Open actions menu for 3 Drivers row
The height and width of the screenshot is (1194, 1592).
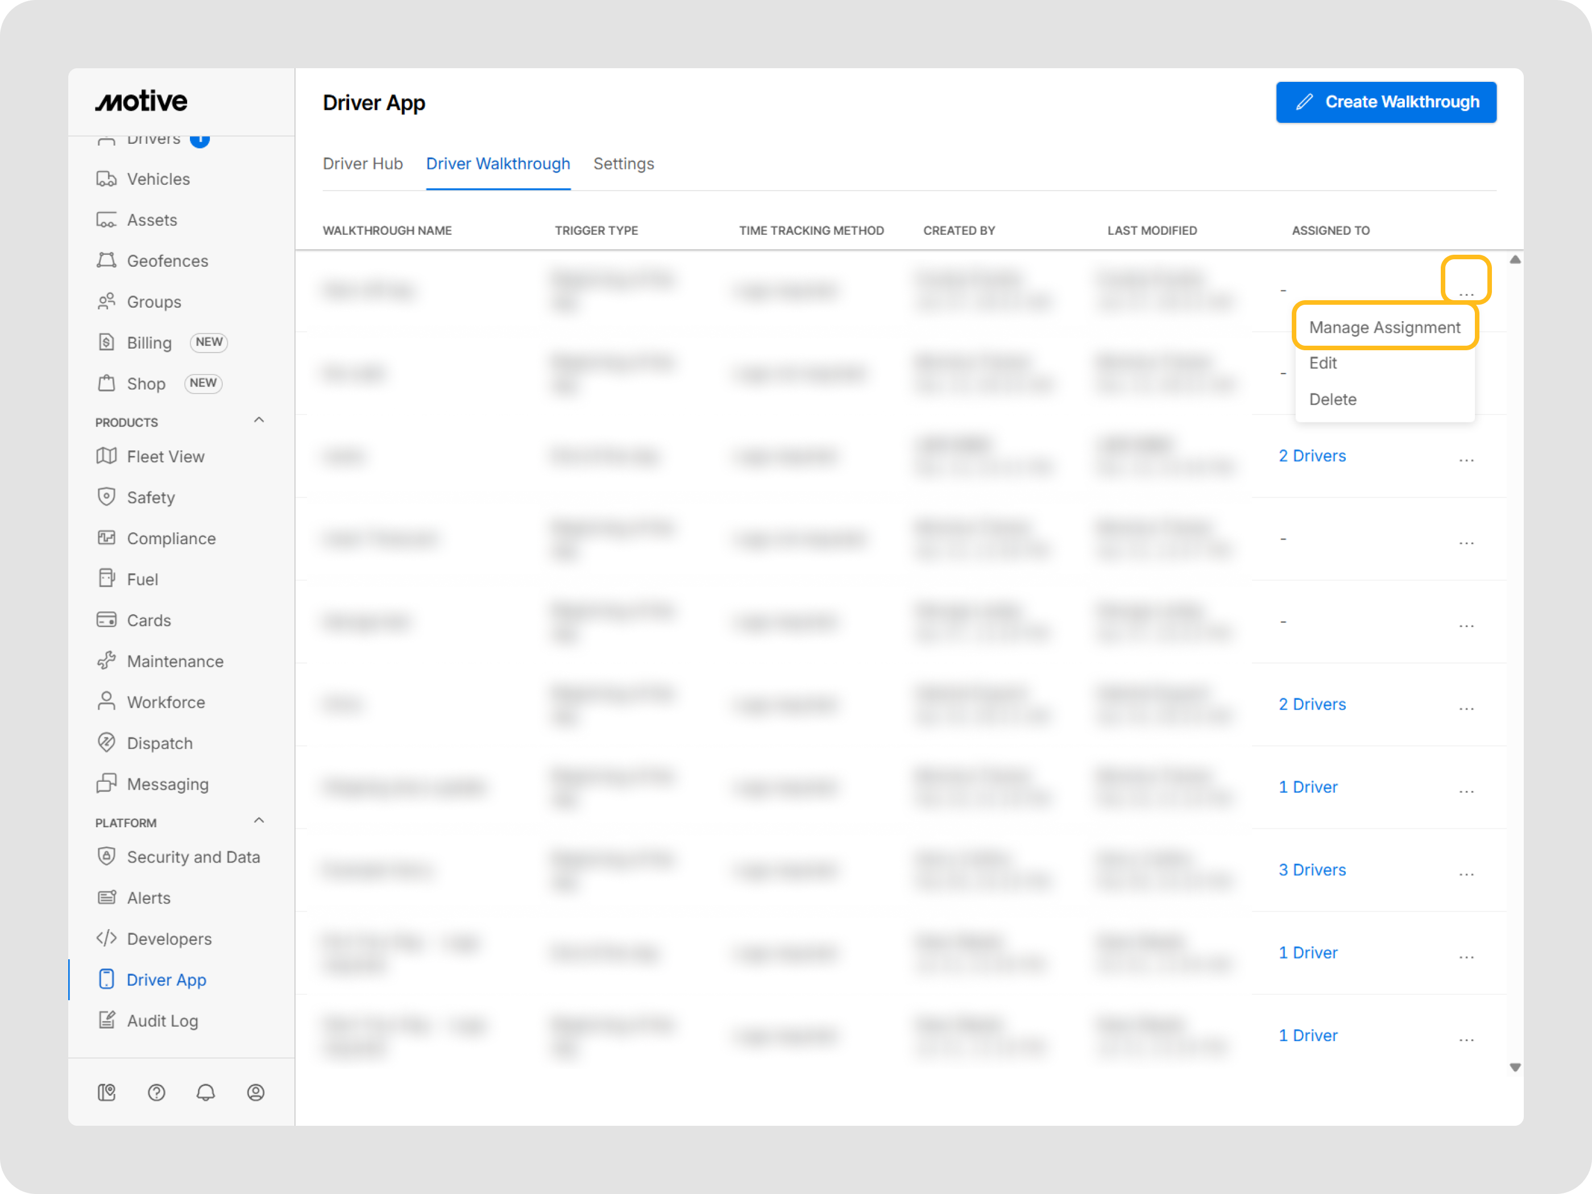tap(1466, 872)
